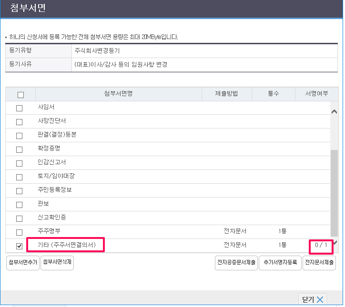Select the 주민등록정보 row text

(x=55, y=189)
